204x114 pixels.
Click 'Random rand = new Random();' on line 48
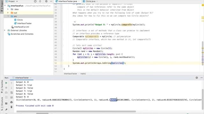88,51
